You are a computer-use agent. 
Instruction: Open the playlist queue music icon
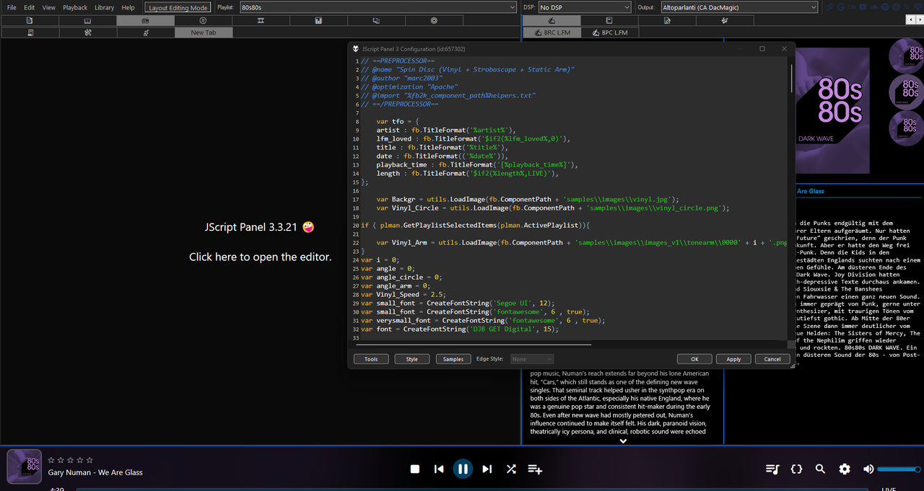[772, 469]
